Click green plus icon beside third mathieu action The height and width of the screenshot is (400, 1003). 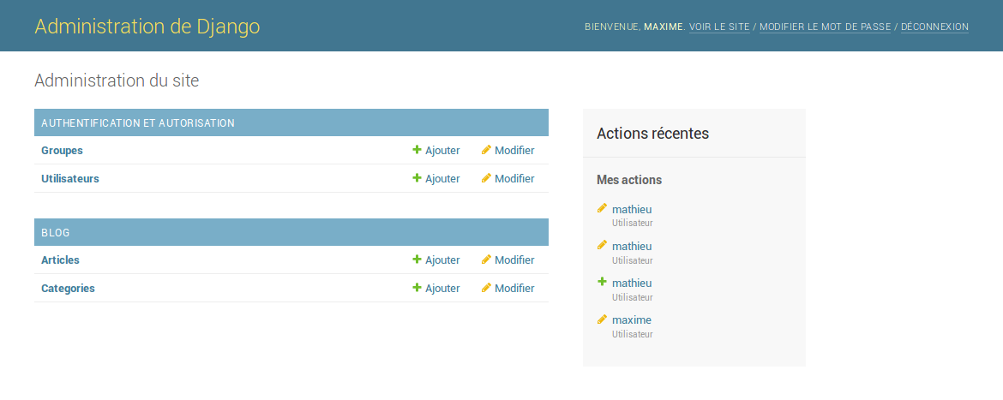(x=601, y=281)
